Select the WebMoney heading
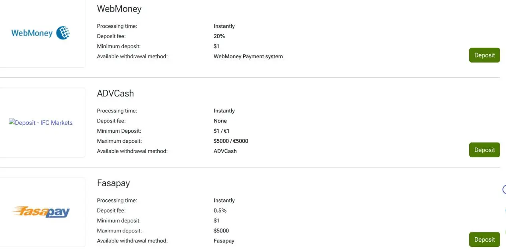This screenshot has width=506, height=250. click(119, 9)
